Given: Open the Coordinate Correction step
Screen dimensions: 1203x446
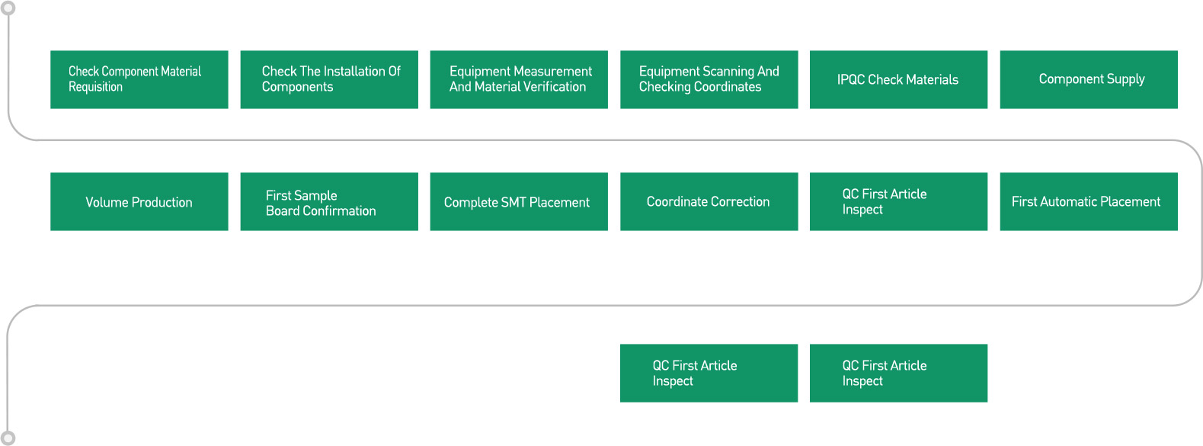Looking at the screenshot, I should point(709,201).
